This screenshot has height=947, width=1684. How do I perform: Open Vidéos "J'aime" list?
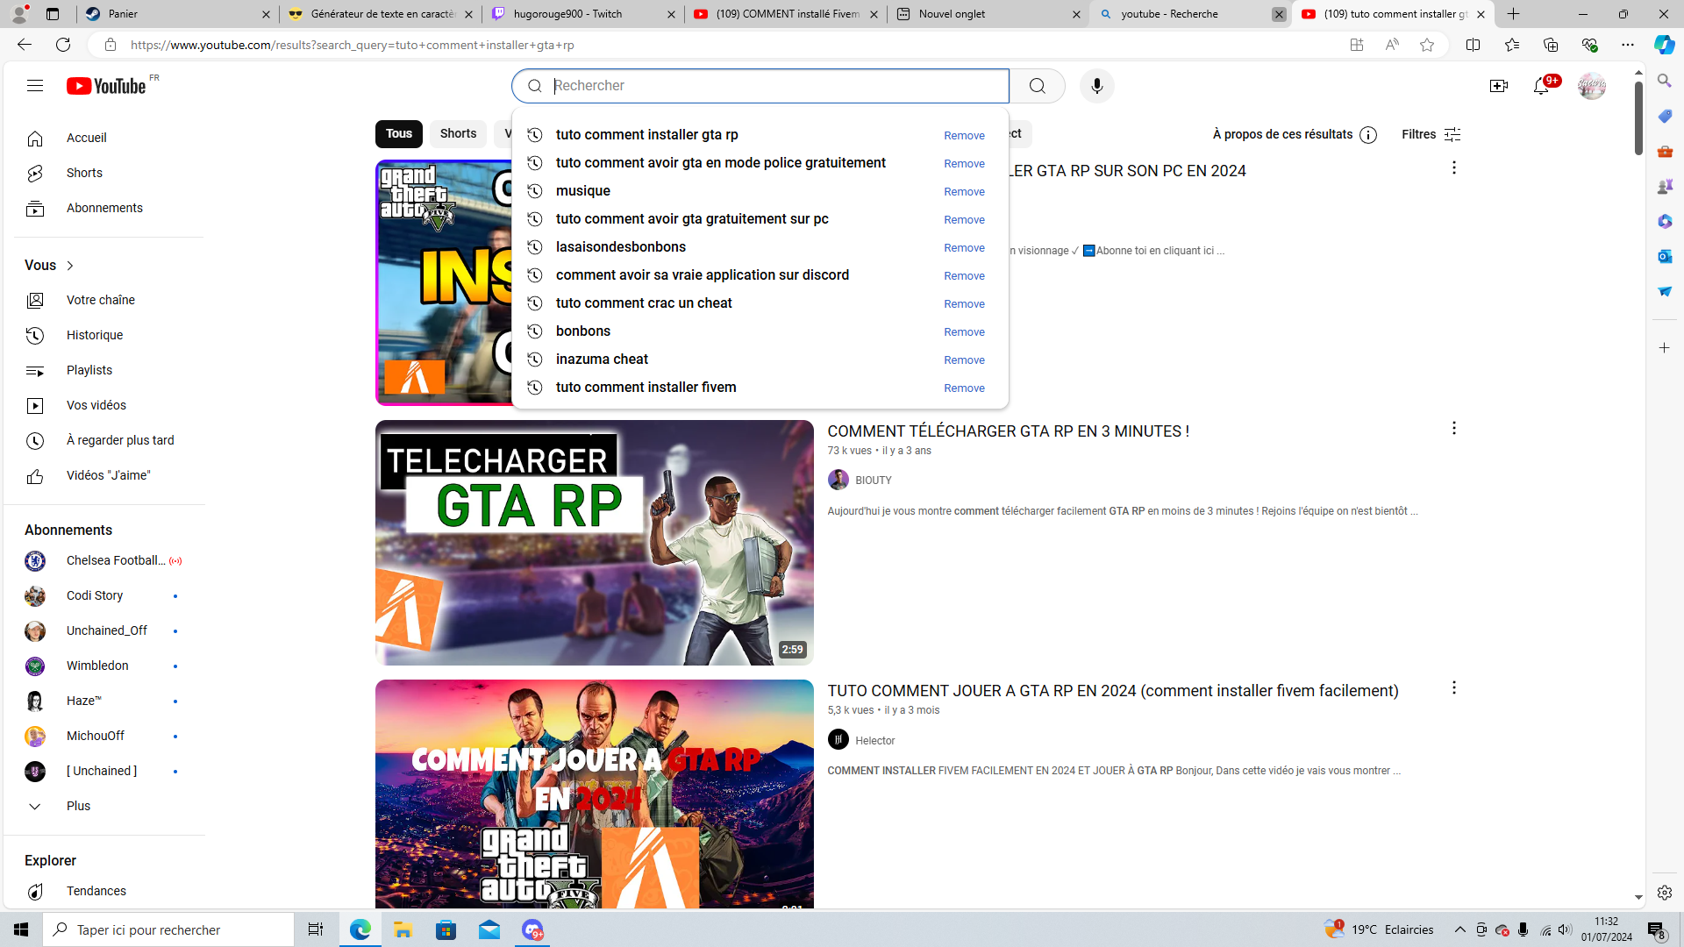[x=105, y=476]
